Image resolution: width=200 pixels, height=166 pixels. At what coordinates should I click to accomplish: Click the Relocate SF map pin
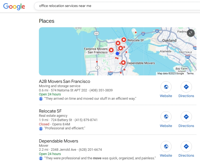(x=123, y=40)
